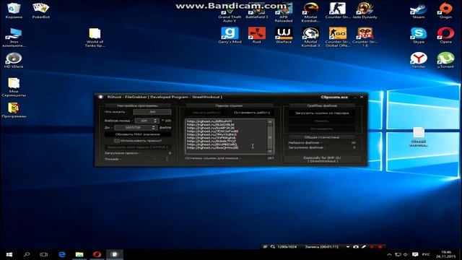Show hidden system tray icons chevron
Viewport: 462px width, 260px height.
tap(389, 254)
